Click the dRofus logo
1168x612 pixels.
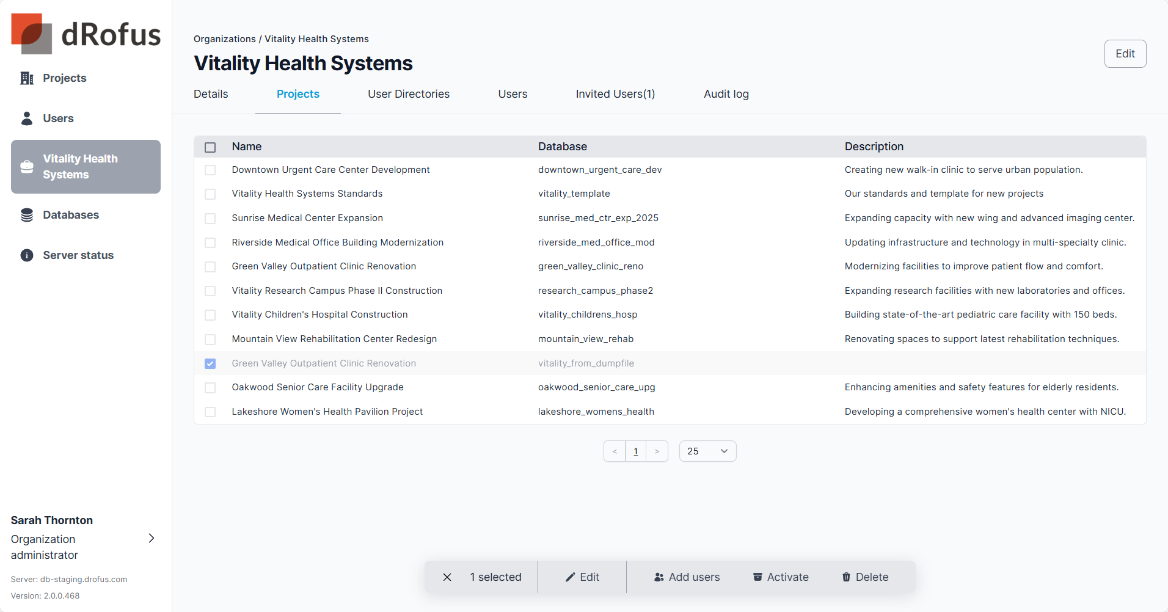(86, 34)
